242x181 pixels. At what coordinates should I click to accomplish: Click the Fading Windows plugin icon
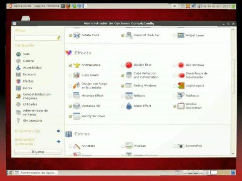tap(129, 85)
